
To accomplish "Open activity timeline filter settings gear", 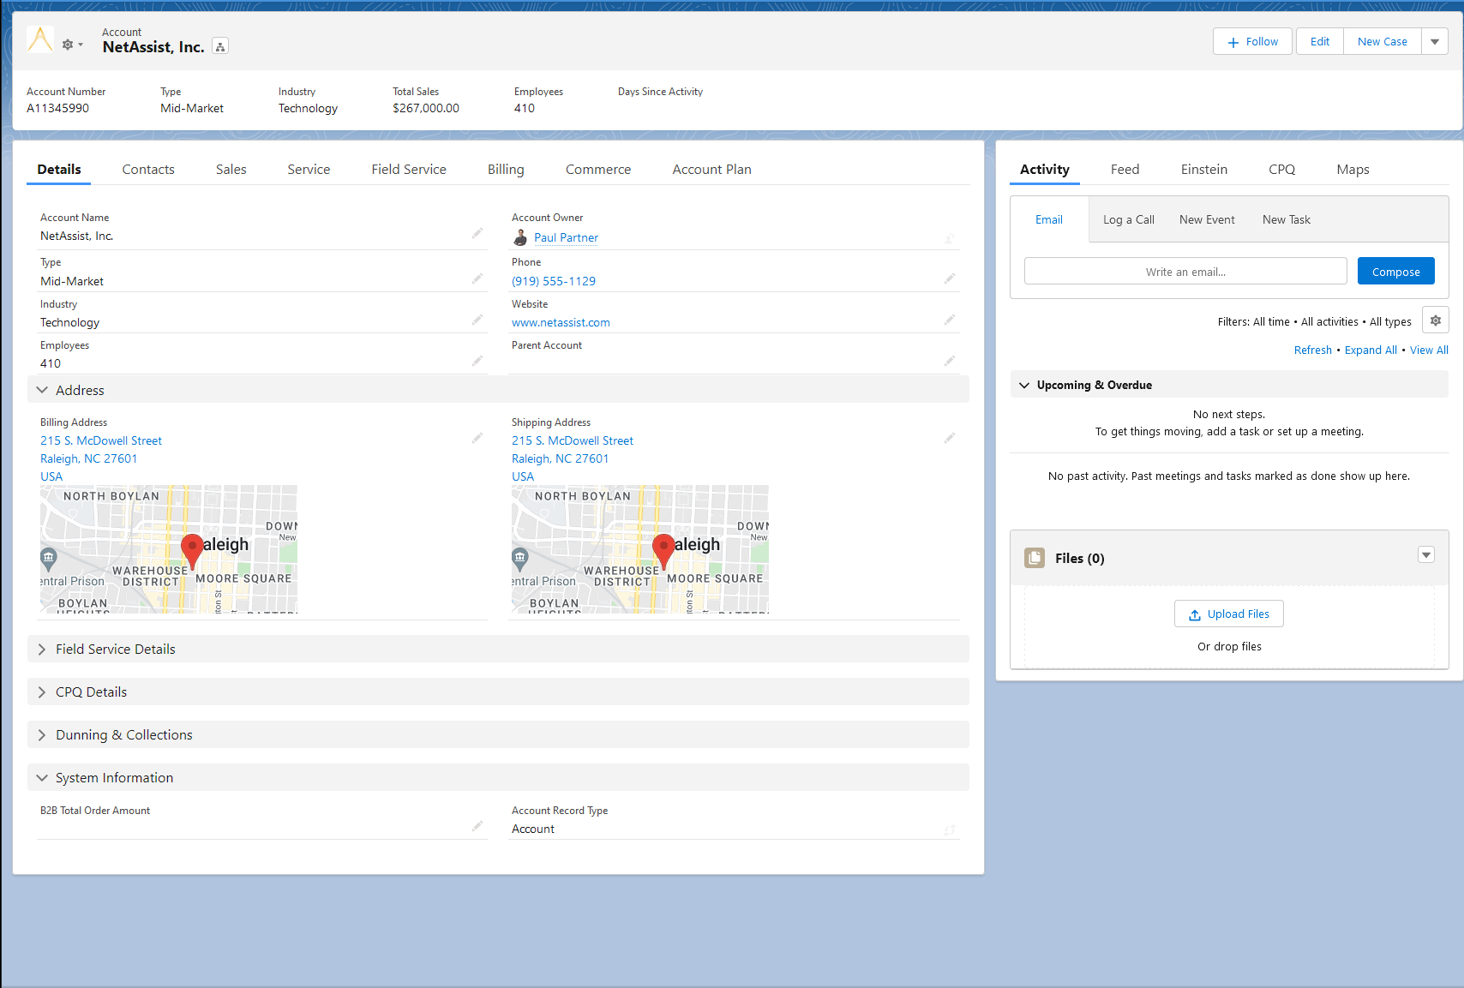I will click(1436, 320).
